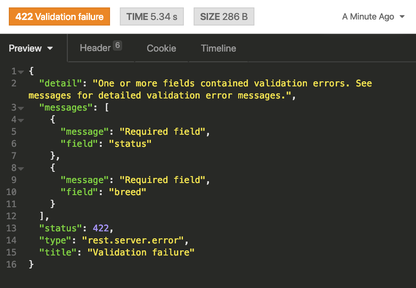
Task: Switch to the Cookie tab
Action: [161, 48]
